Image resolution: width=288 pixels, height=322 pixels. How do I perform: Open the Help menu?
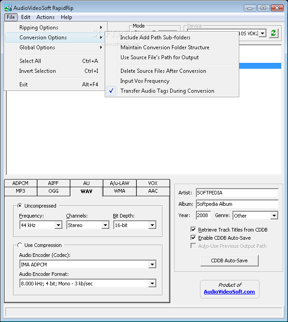click(x=66, y=17)
